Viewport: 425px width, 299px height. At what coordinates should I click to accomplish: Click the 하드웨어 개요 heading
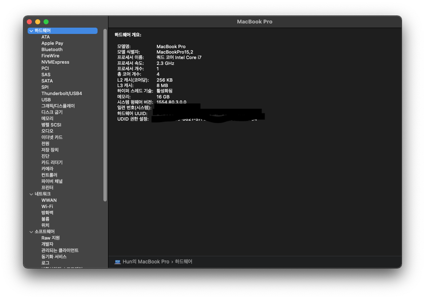(x=128, y=35)
